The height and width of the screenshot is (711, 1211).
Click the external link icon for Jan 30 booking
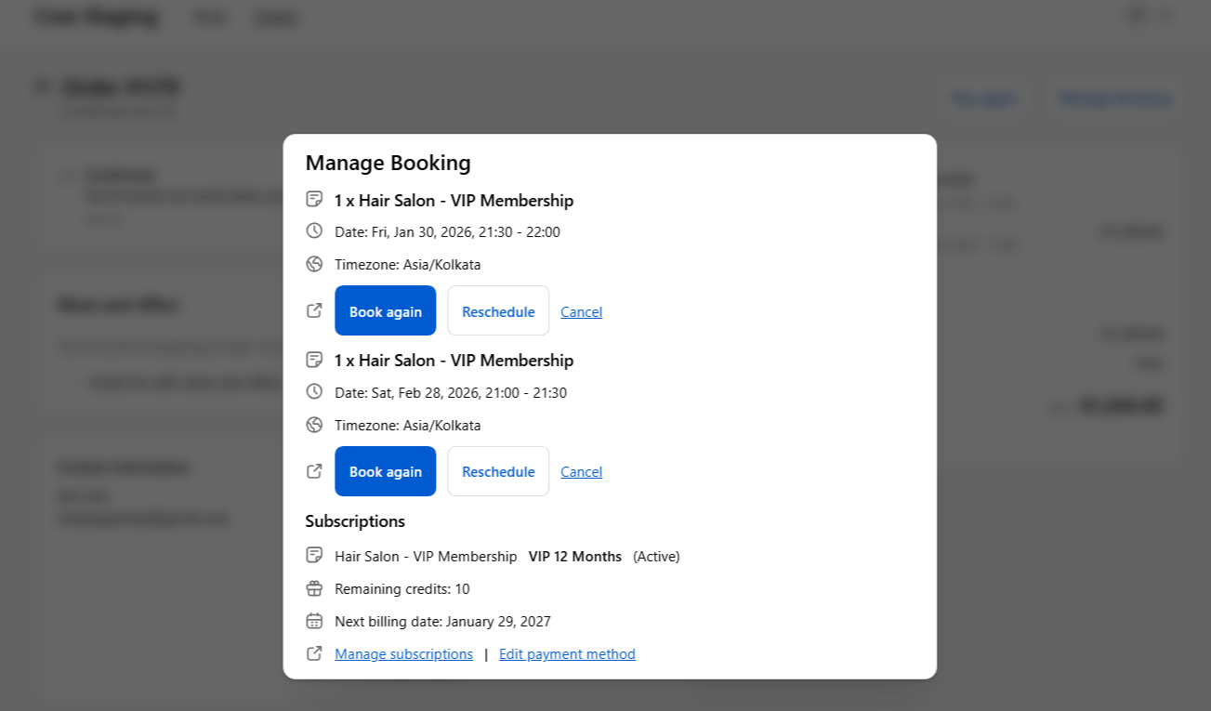click(x=314, y=310)
